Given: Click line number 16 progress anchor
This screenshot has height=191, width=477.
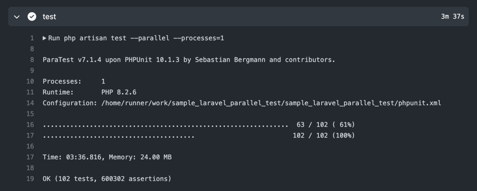Looking at the screenshot, I should point(30,125).
